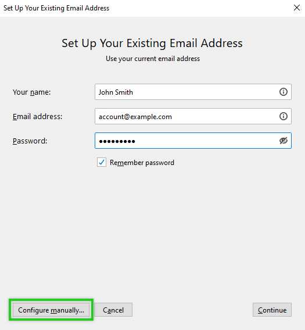
Task: Place the cursor in the Password field
Action: [x=193, y=141]
